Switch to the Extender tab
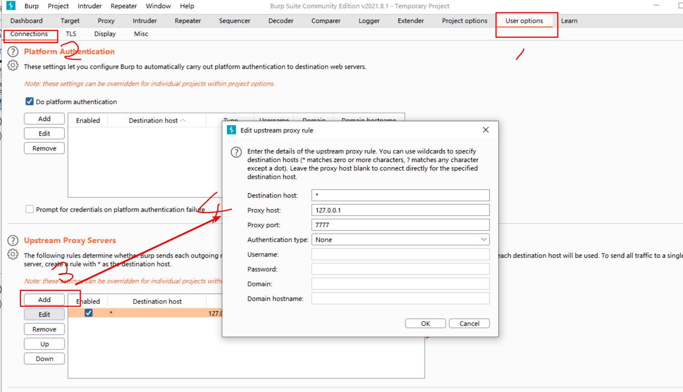This screenshot has height=392, width=683. click(411, 21)
